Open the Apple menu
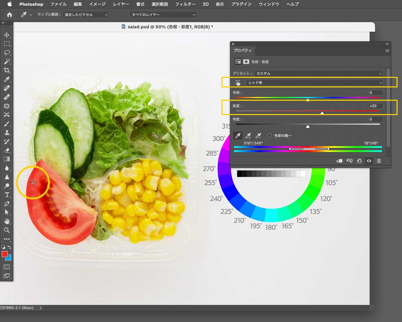 (x=10, y=4)
